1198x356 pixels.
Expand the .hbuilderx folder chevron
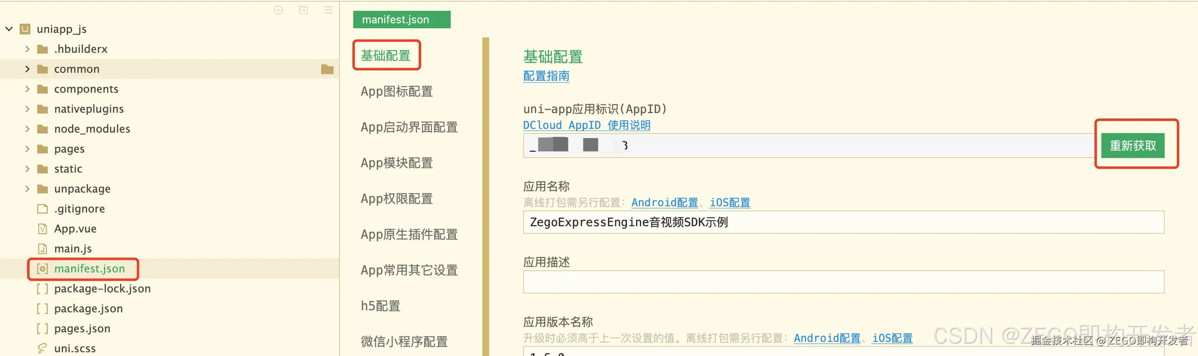(x=27, y=49)
